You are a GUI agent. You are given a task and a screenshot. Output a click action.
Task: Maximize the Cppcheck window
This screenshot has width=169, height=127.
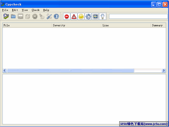tap(159, 4)
